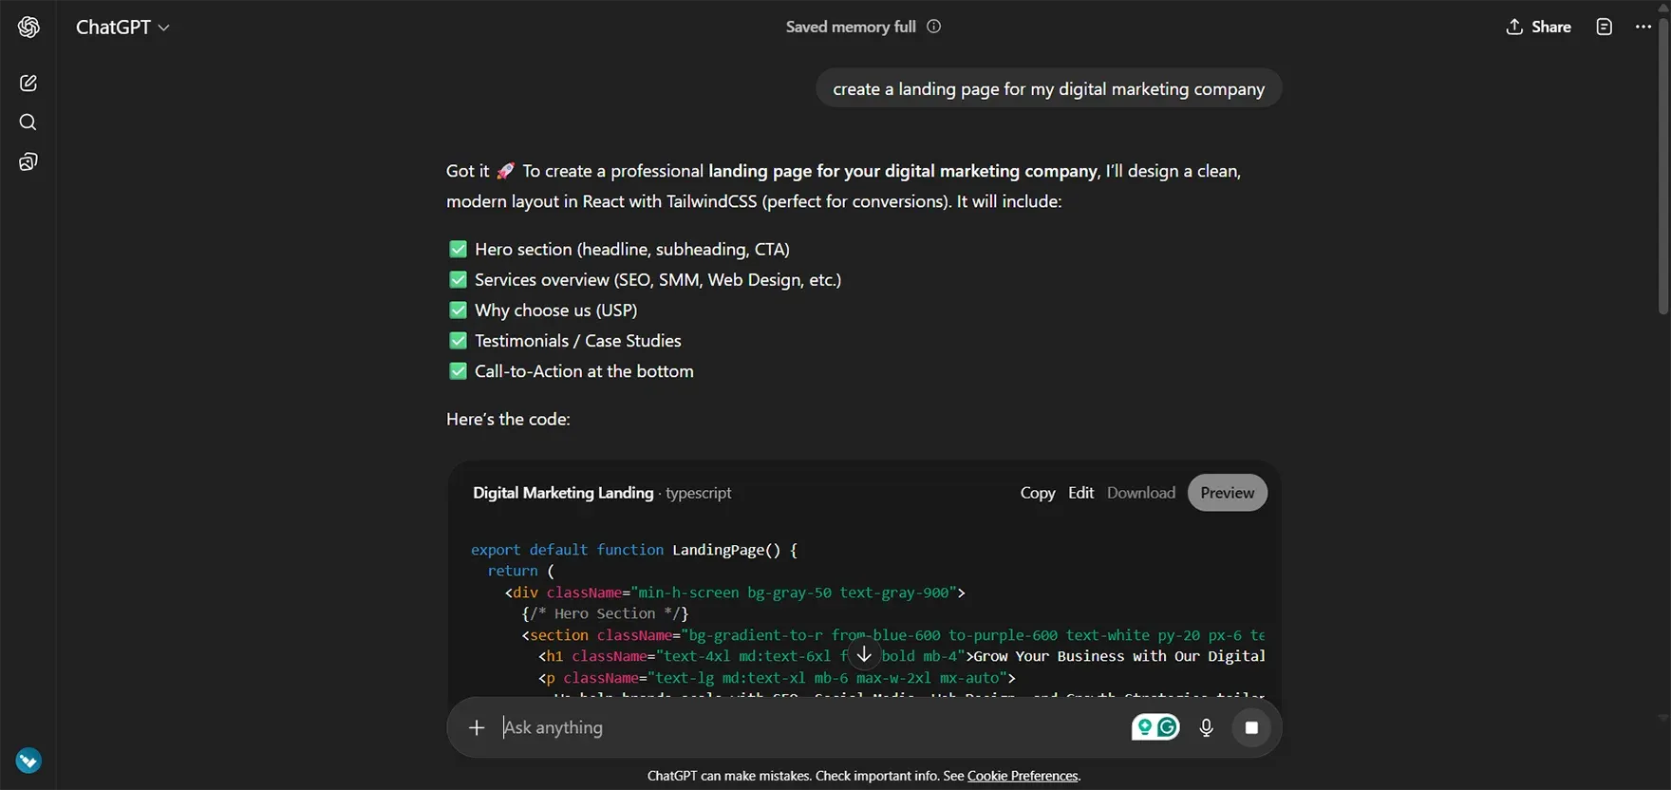Click the plus attach icon in composer

click(x=477, y=727)
